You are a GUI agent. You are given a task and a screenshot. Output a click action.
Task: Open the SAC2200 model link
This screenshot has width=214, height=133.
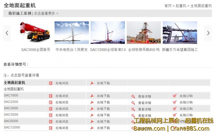click(11, 102)
